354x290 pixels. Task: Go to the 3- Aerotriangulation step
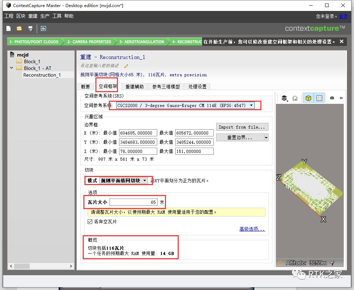click(142, 42)
